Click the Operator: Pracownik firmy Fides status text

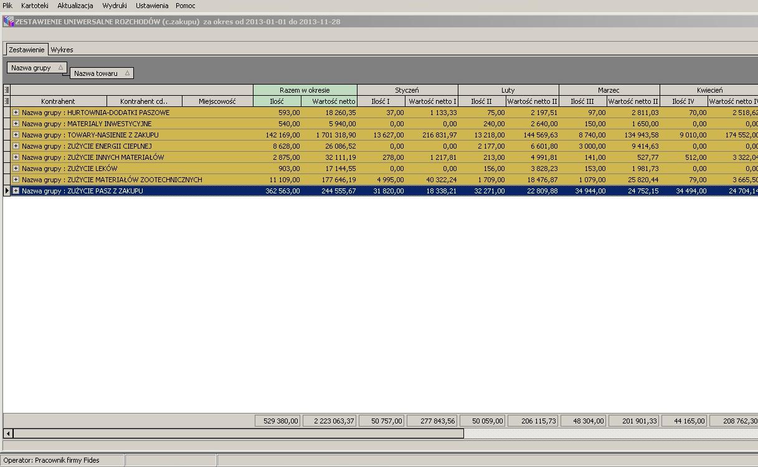point(51,460)
